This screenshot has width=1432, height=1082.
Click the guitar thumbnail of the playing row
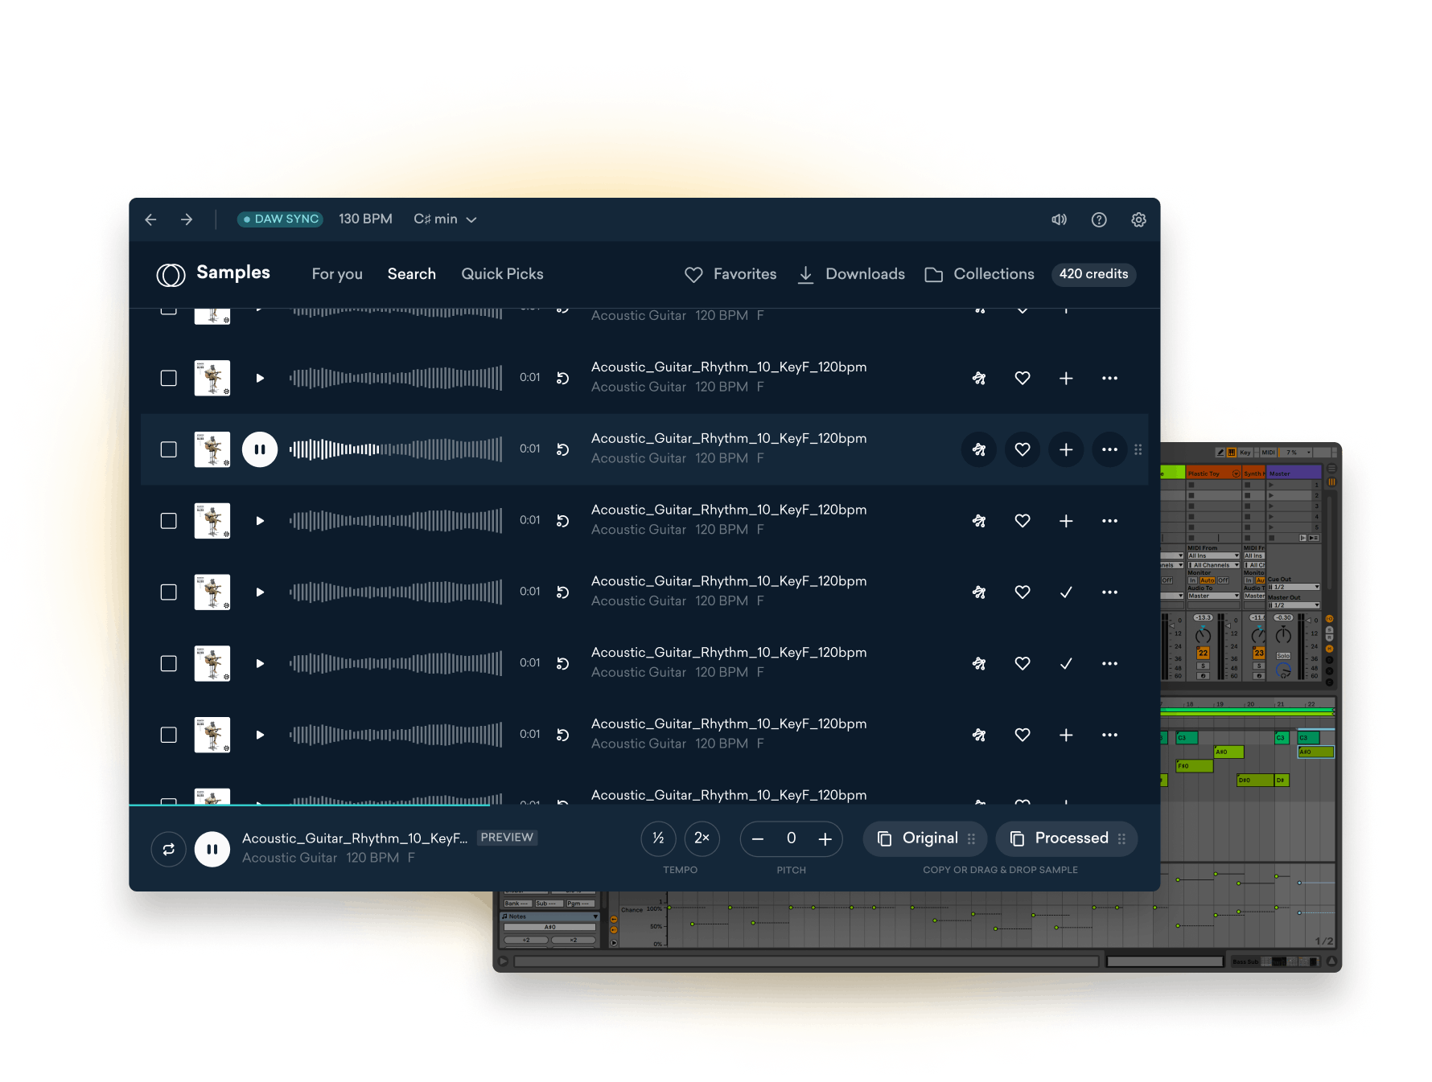click(212, 449)
